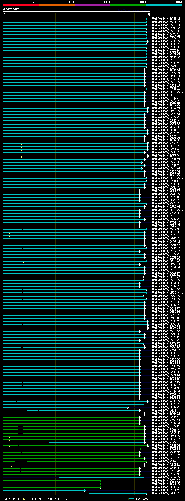Select the UniRef100_Q9LXU2 label
This screenshot has width=185, height=501.
[x=166, y=101]
